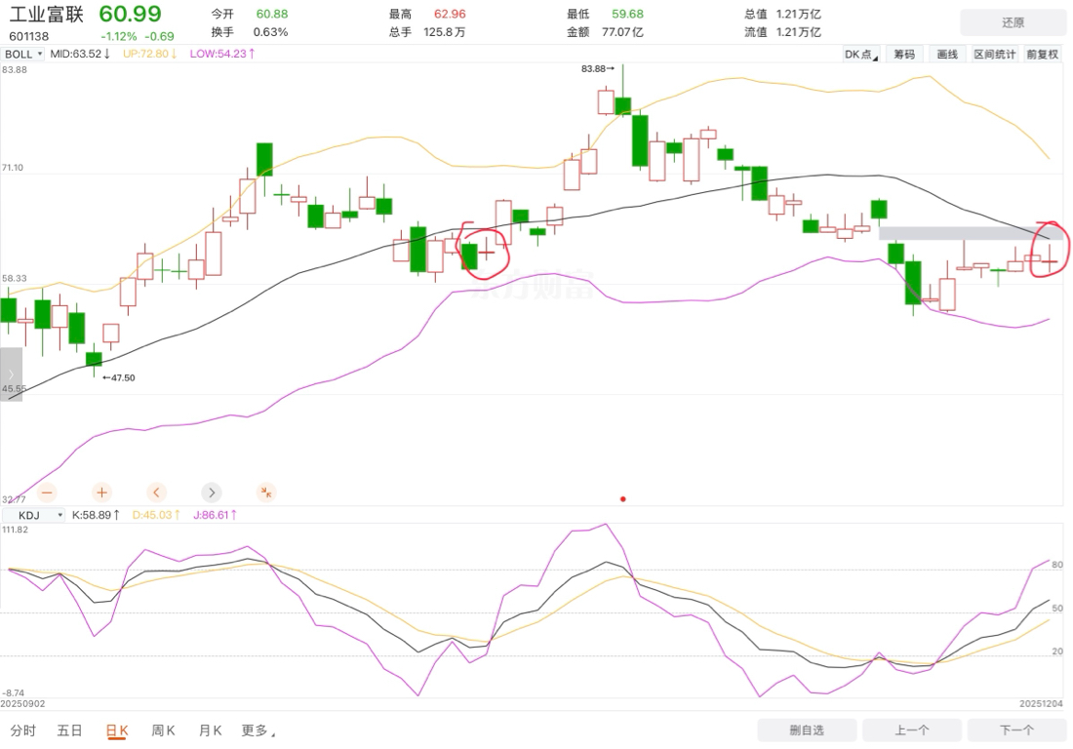Click the 83.88 high price marker
Image resolution: width=1073 pixels, height=749 pixels.
coord(597,68)
